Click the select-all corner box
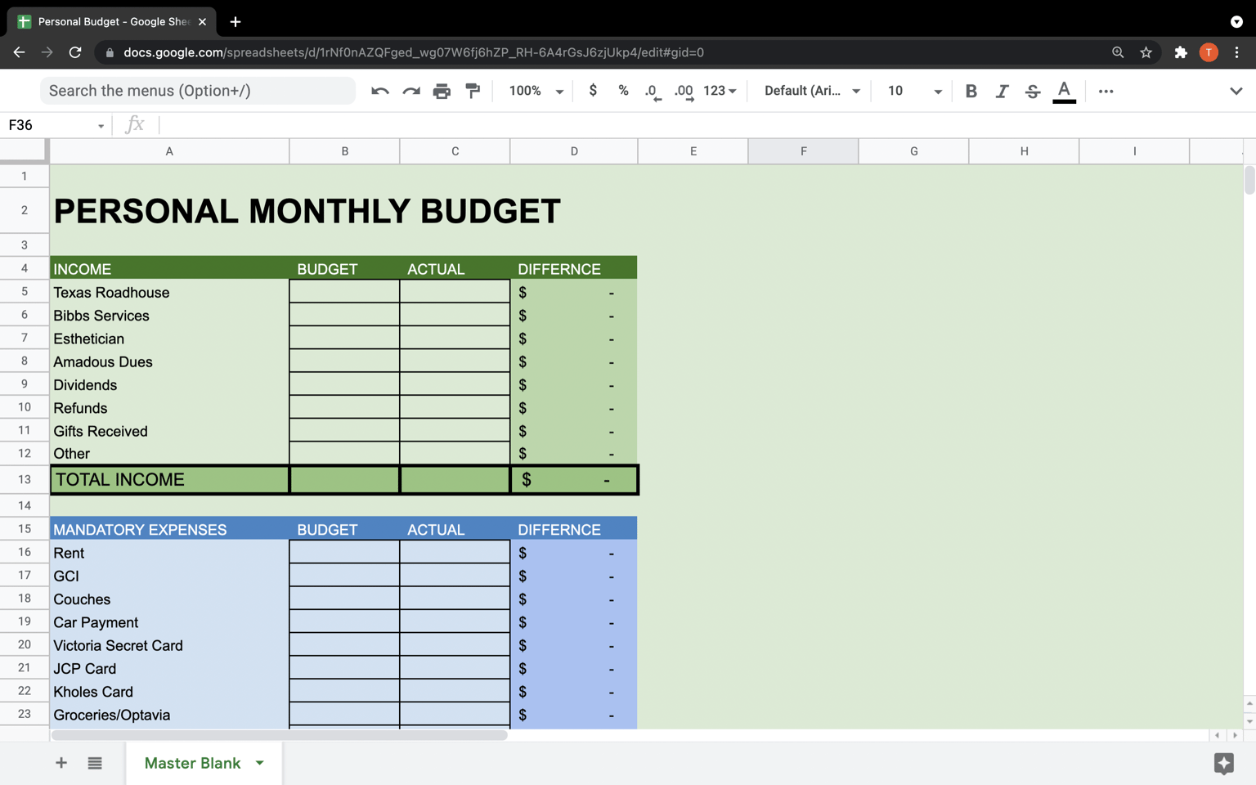Viewport: 1256px width, 785px height. pyautogui.click(x=25, y=150)
